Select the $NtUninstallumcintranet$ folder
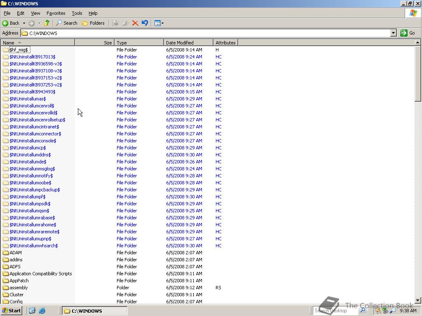Viewport: 422px width, 316px height. click(34, 127)
